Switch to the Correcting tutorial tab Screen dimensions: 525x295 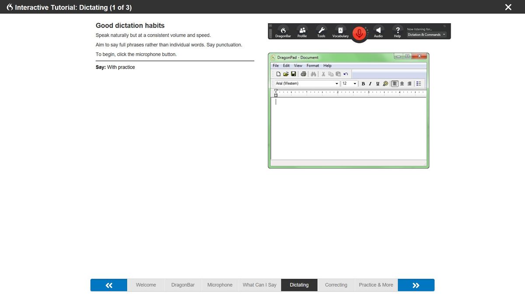click(x=336, y=285)
